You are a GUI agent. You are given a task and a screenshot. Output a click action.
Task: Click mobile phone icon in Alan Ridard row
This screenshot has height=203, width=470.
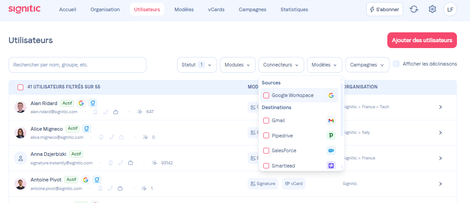[x=96, y=112]
